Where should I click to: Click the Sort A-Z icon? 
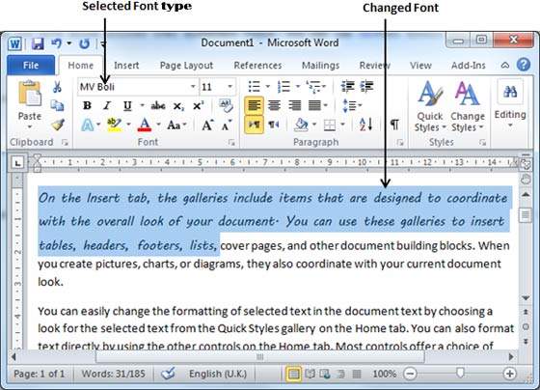(x=365, y=125)
